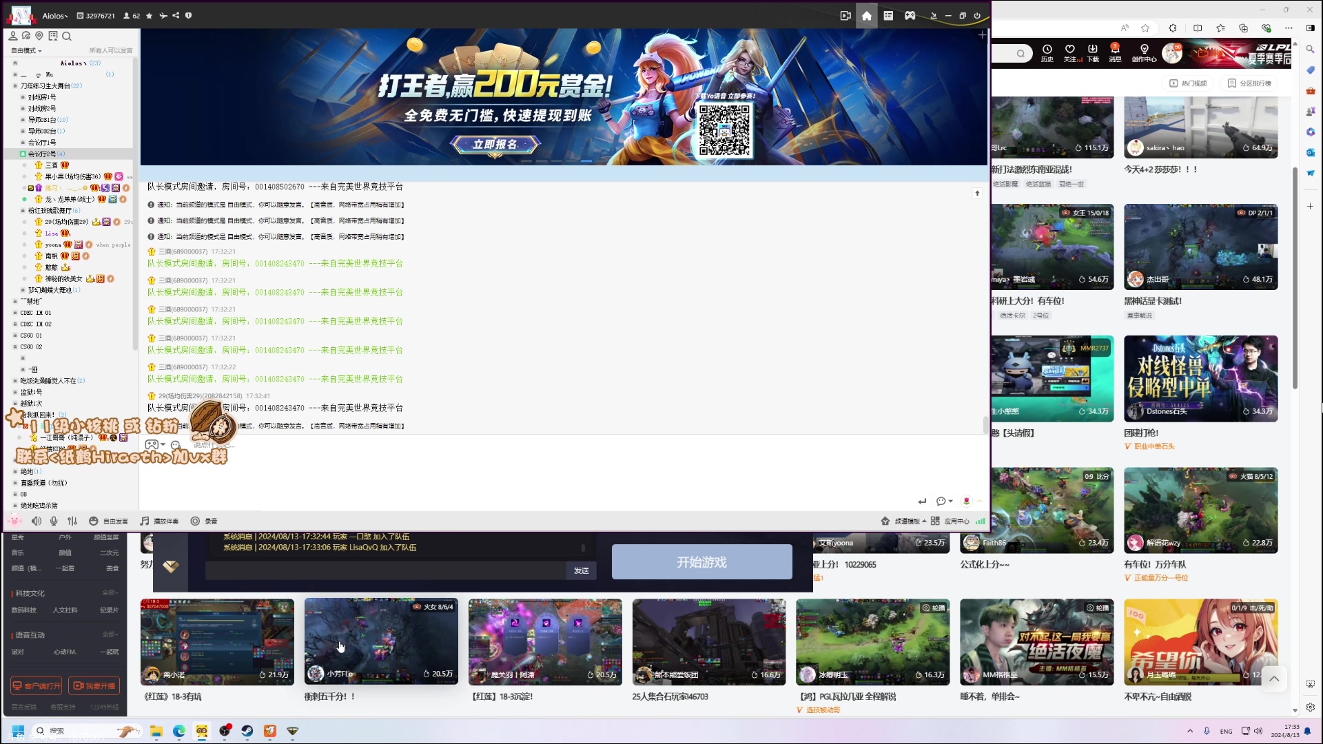The width and height of the screenshot is (1323, 744).
Task: Switch to 分区排行榜 tab
Action: pos(1249,83)
